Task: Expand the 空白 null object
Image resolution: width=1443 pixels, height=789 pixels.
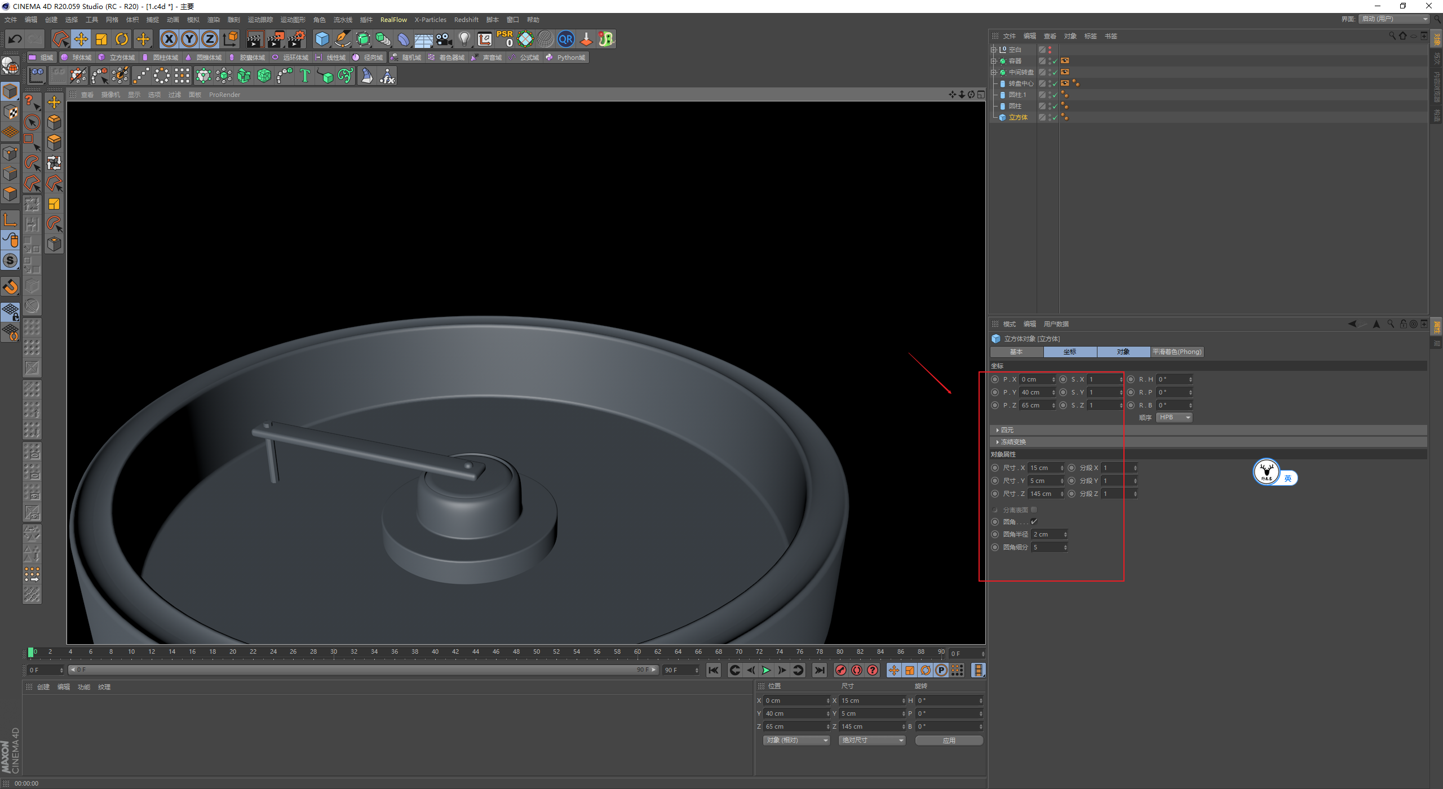Action: point(994,50)
